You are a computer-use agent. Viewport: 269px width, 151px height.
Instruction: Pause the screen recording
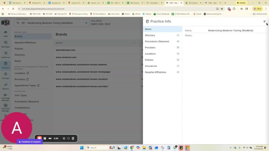pos(45,138)
